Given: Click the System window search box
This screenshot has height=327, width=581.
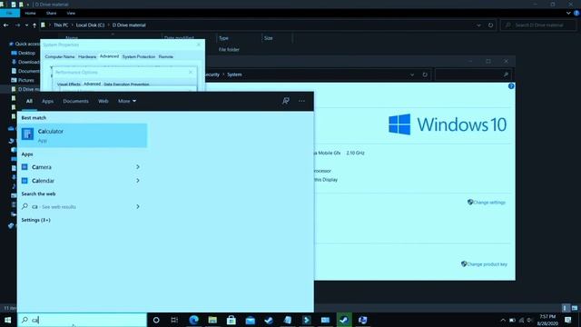Looking at the screenshot, I should tap(472, 74).
